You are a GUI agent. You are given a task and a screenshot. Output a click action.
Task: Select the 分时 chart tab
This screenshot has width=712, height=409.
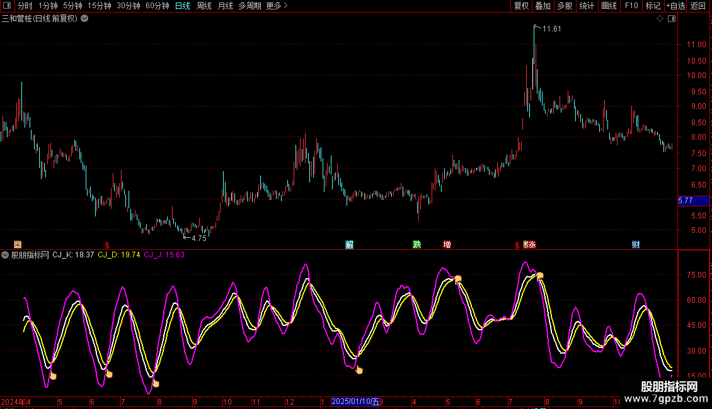pos(25,6)
